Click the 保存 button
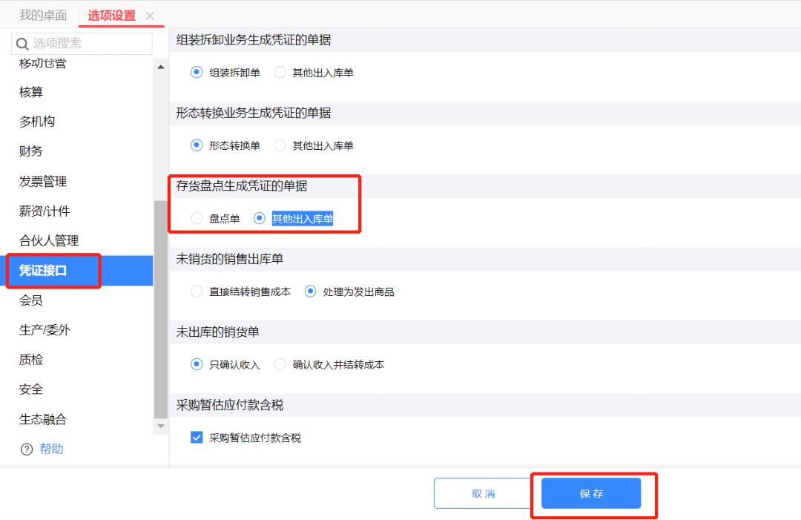Image resolution: width=801 pixels, height=520 pixels. pos(591,493)
